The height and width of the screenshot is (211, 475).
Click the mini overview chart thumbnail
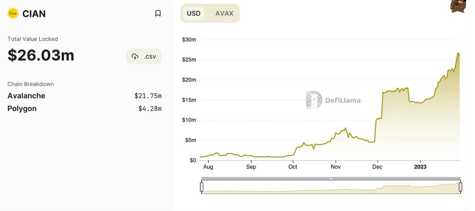click(x=331, y=187)
